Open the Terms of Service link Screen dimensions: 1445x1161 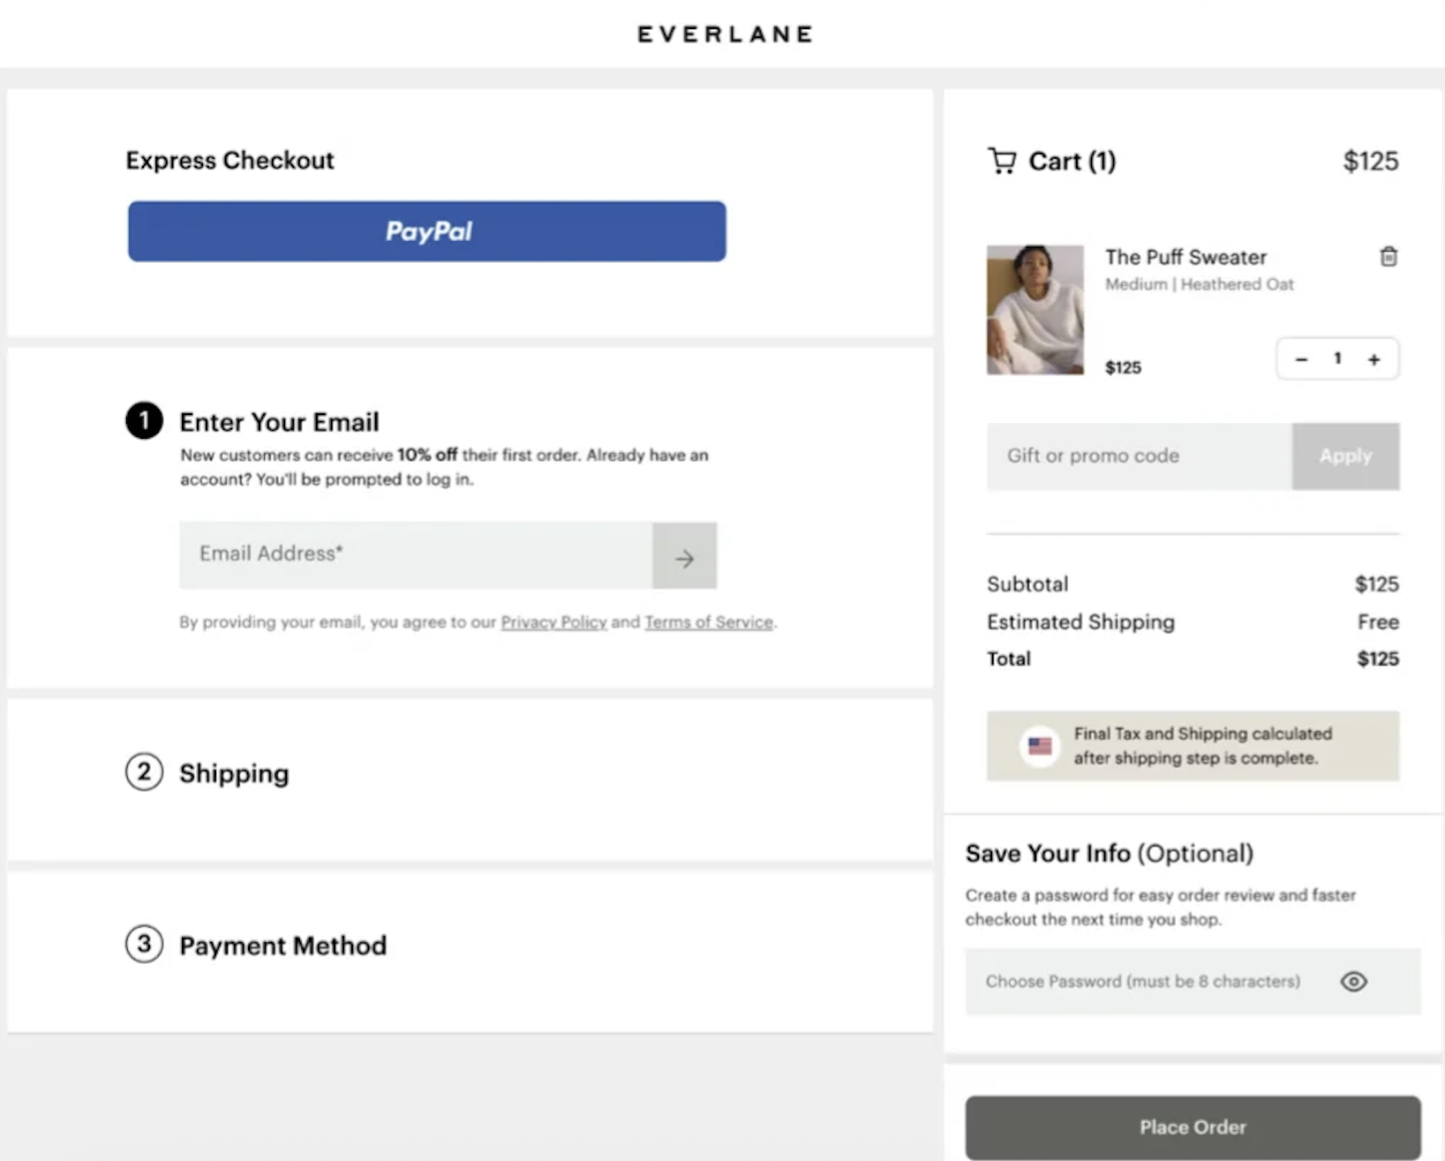tap(708, 622)
